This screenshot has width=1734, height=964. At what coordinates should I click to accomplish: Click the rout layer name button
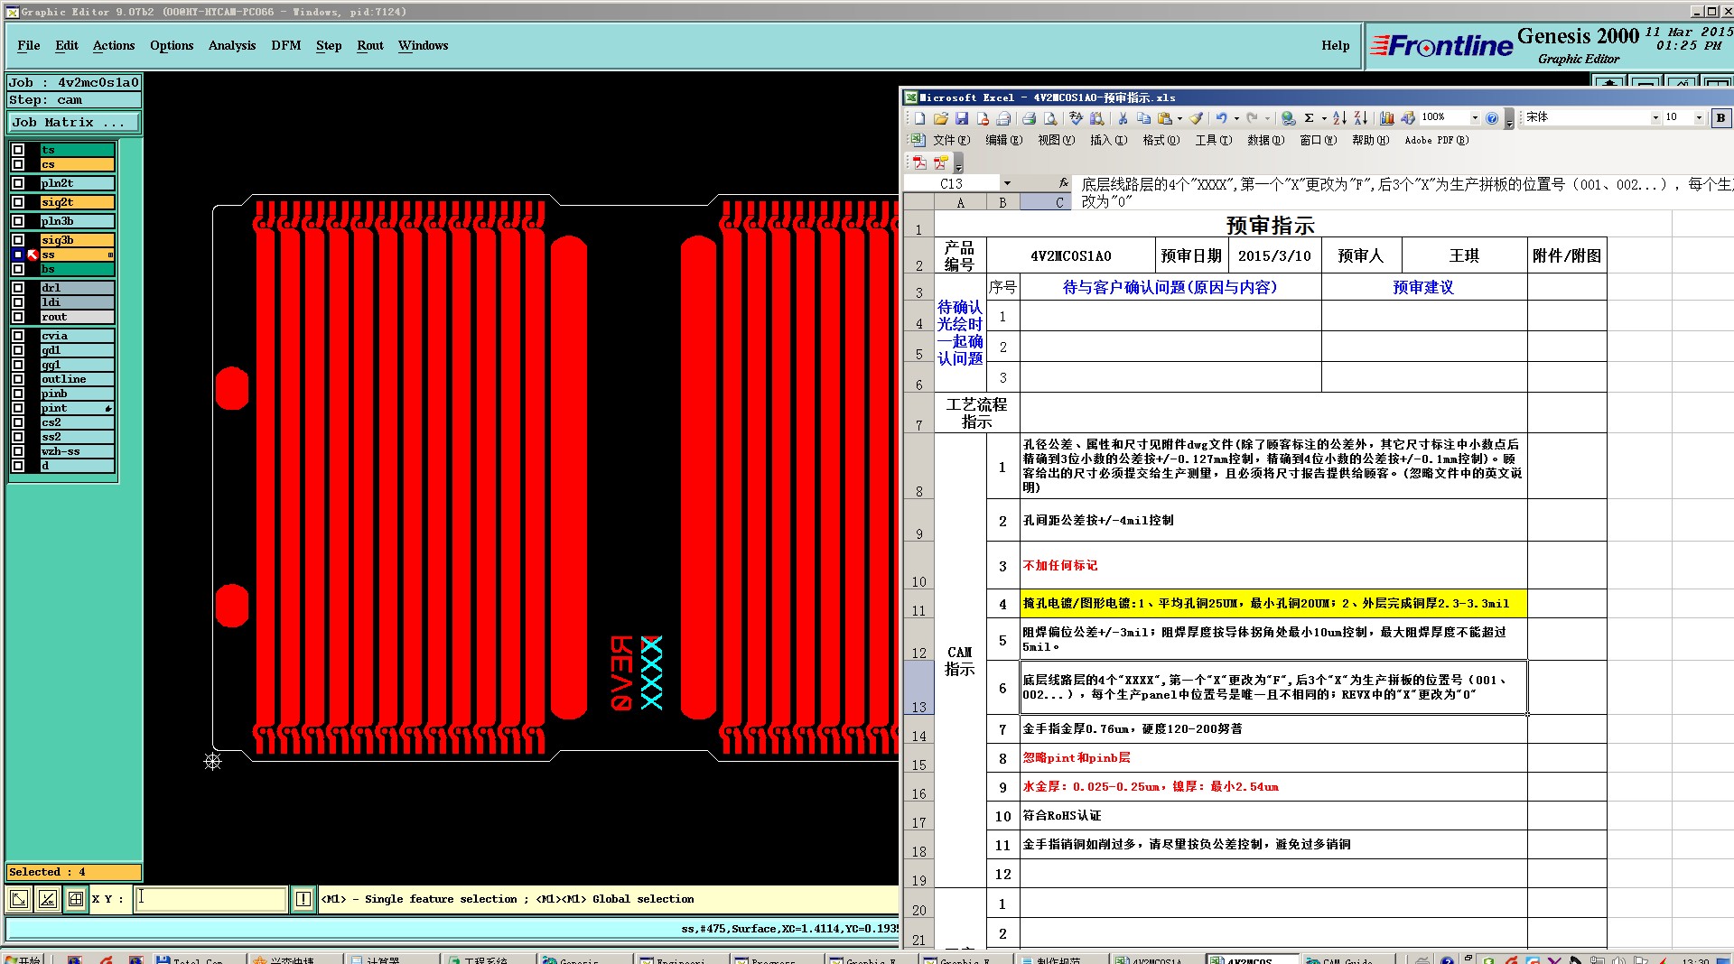(77, 317)
